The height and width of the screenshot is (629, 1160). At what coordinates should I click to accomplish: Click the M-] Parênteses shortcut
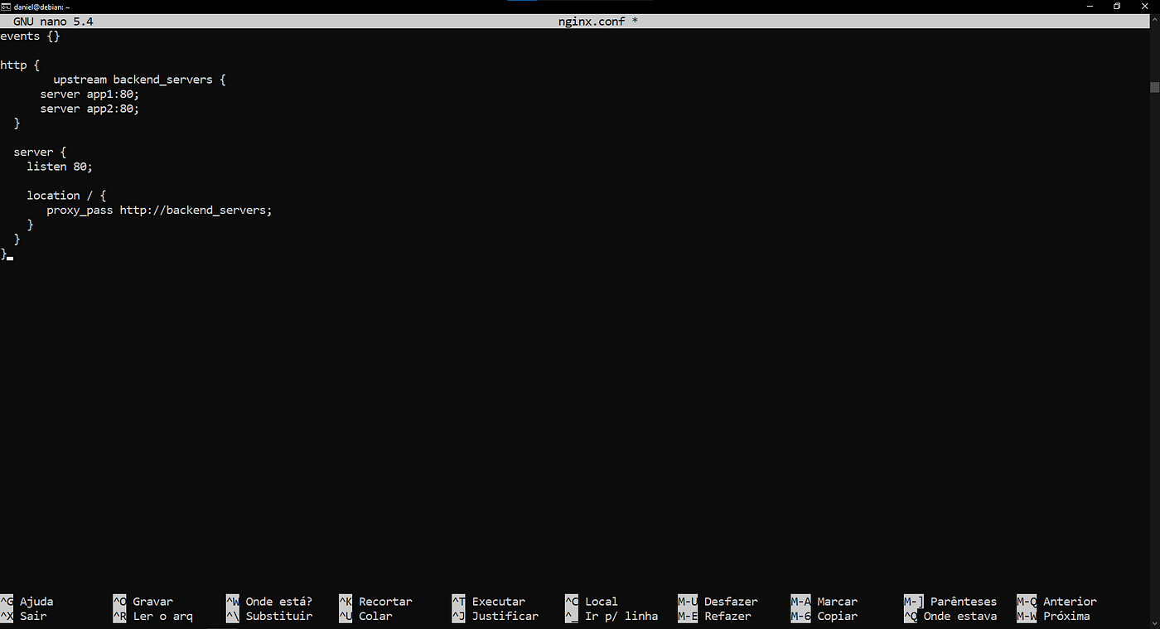950,602
